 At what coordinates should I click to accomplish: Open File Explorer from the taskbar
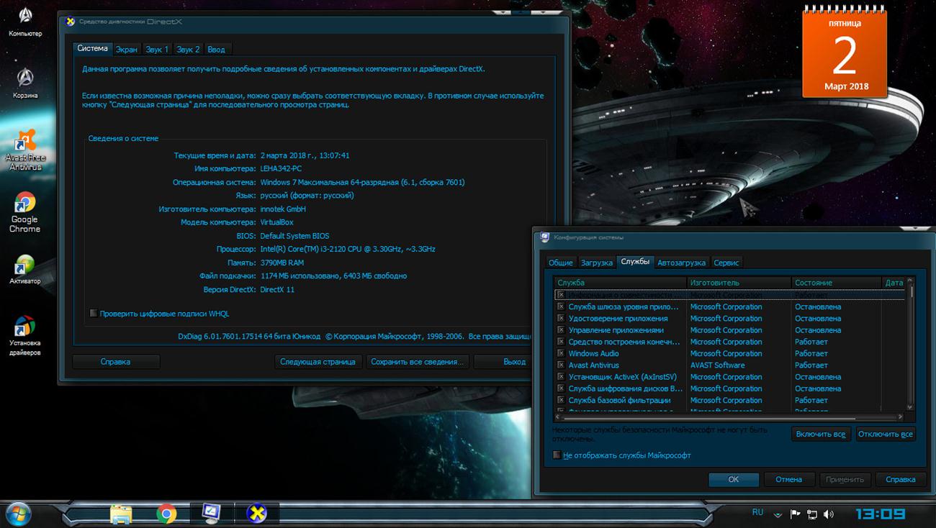[x=121, y=513]
